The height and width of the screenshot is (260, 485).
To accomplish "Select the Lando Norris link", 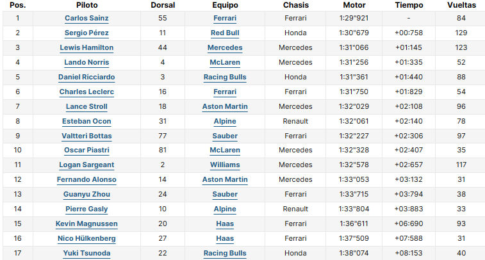I will coord(86,62).
